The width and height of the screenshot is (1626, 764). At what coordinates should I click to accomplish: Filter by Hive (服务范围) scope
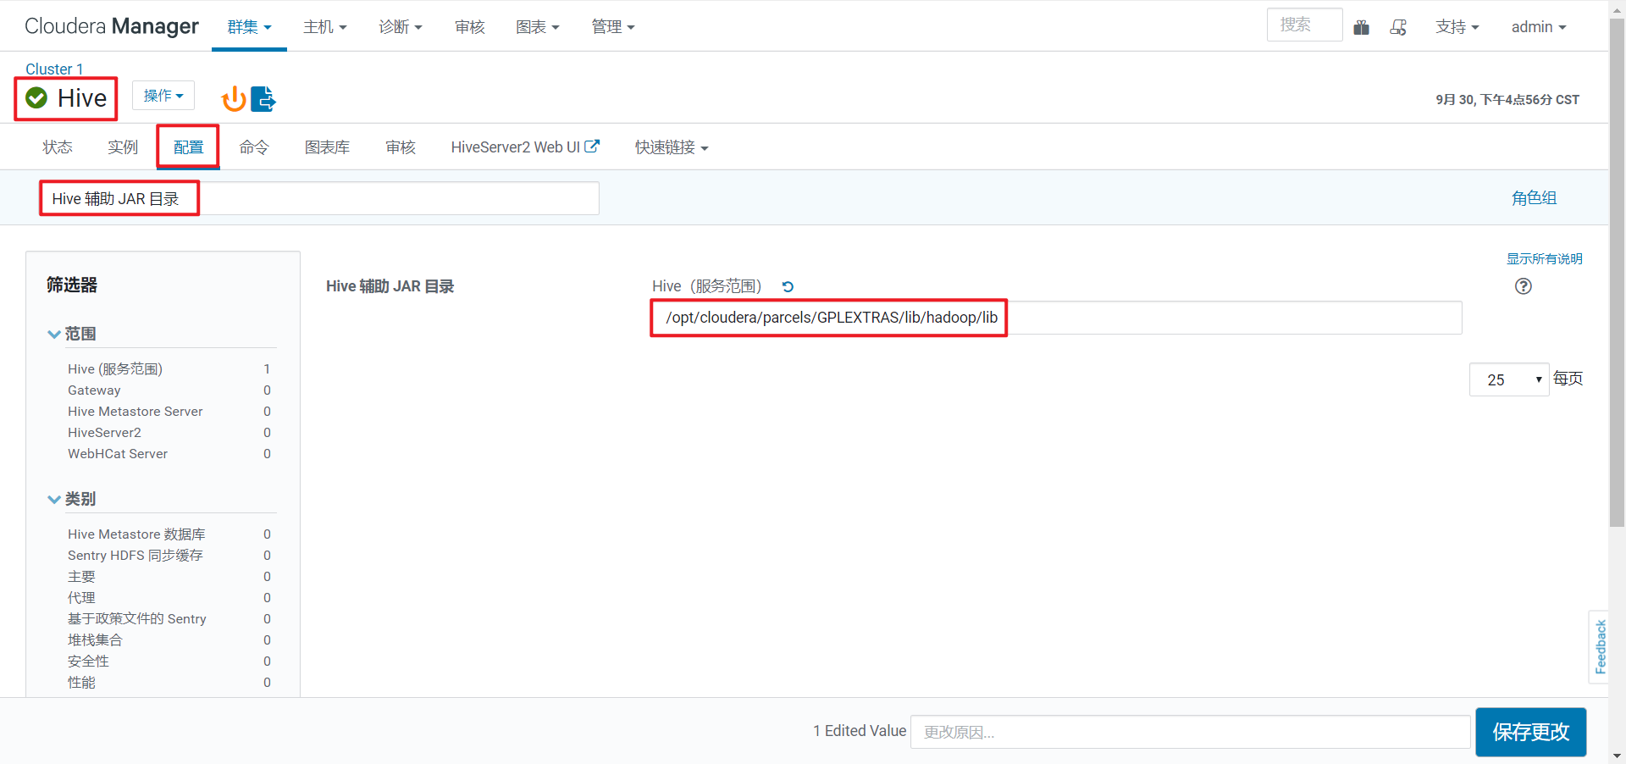(x=115, y=369)
